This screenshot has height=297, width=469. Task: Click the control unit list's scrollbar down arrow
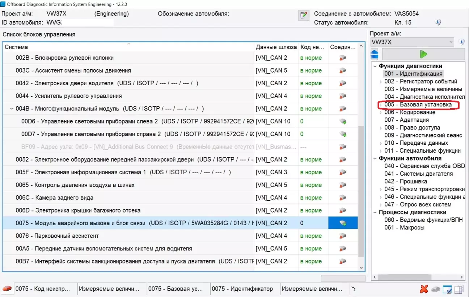tap(360, 268)
